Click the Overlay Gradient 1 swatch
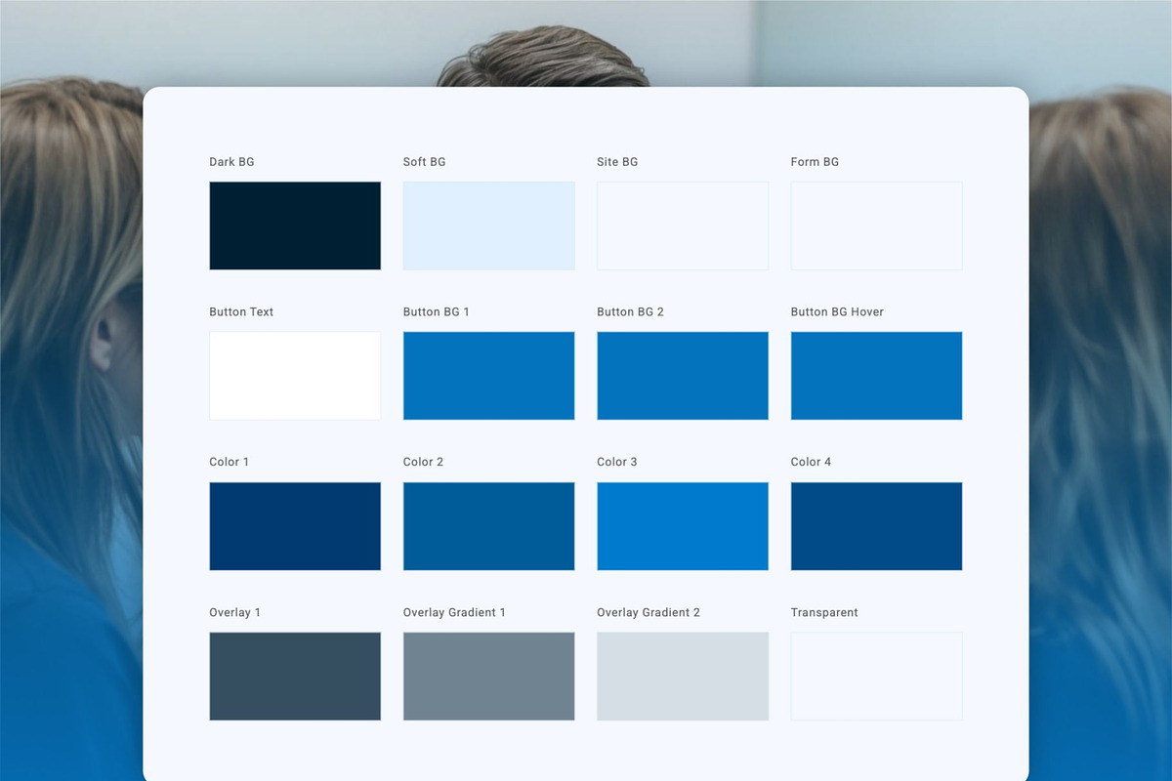1172x781 pixels. [x=489, y=677]
